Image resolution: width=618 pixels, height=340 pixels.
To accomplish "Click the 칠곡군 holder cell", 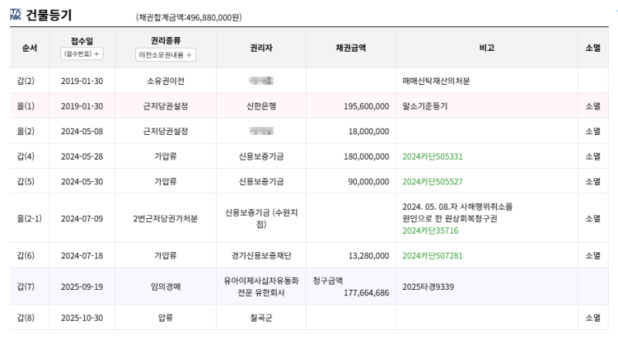I will tap(261, 318).
